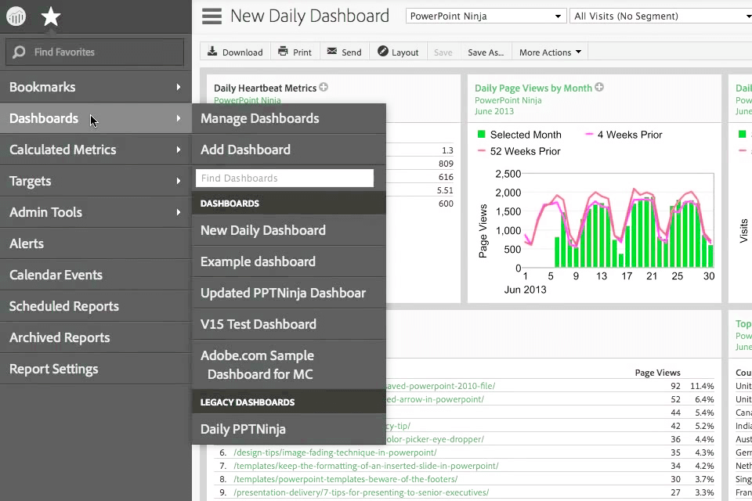Open the More Actions dropdown
752x501 pixels.
tap(549, 52)
